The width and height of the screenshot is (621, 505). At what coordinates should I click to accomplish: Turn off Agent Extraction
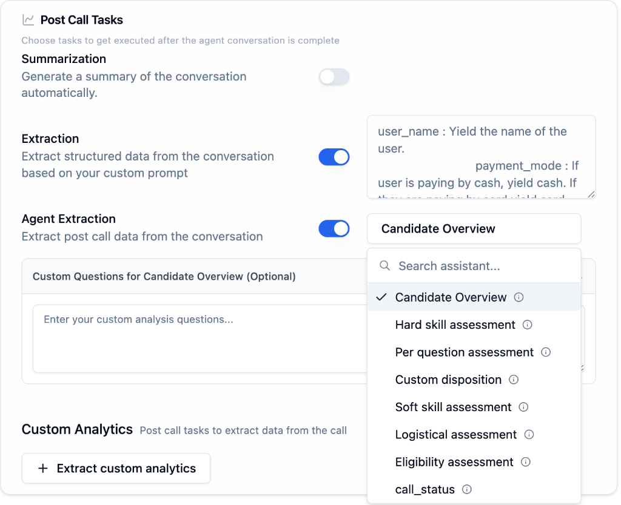coord(334,228)
